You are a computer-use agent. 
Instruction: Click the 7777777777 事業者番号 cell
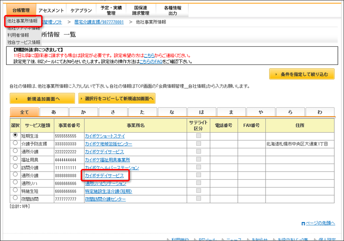pos(69,199)
